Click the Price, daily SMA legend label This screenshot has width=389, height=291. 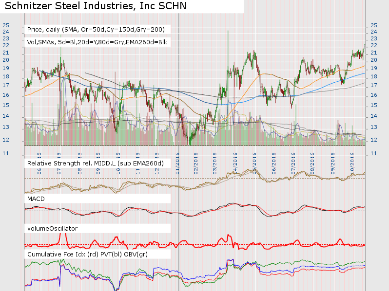96,30
